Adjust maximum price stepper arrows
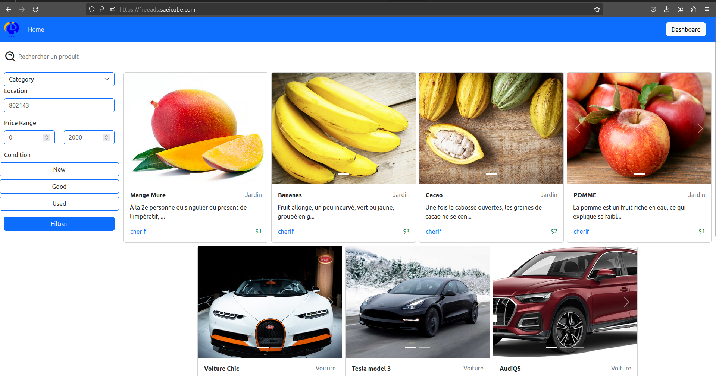The height and width of the screenshot is (376, 716). coord(106,137)
